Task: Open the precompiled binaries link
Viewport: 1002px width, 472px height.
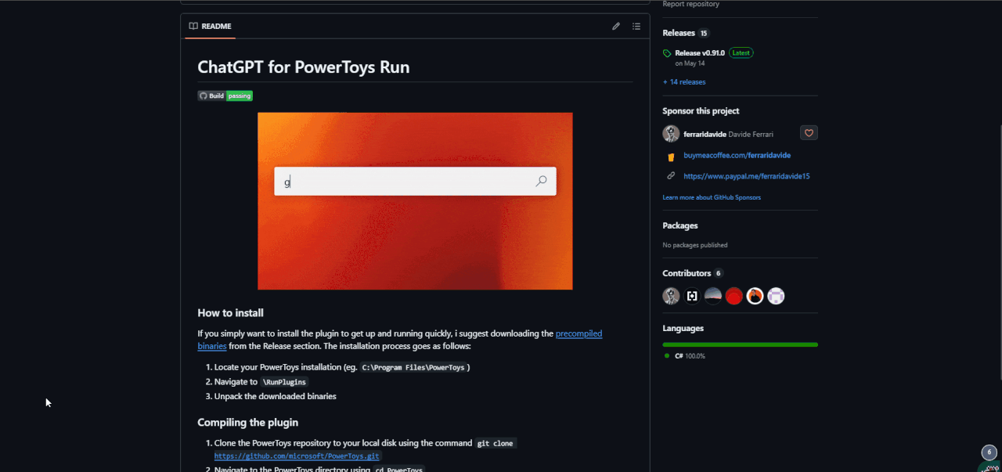Action: 400,340
